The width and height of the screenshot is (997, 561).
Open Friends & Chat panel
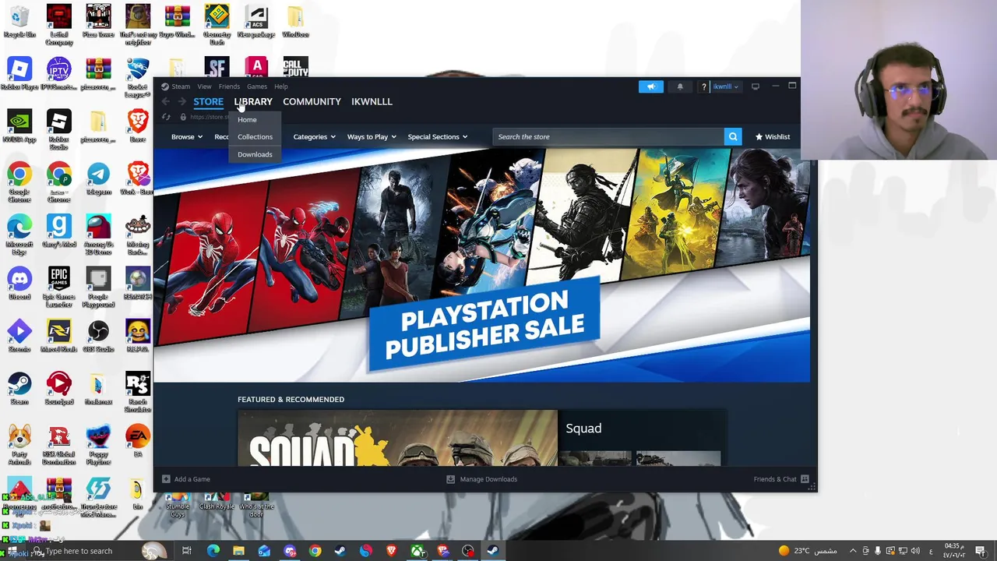coord(781,479)
